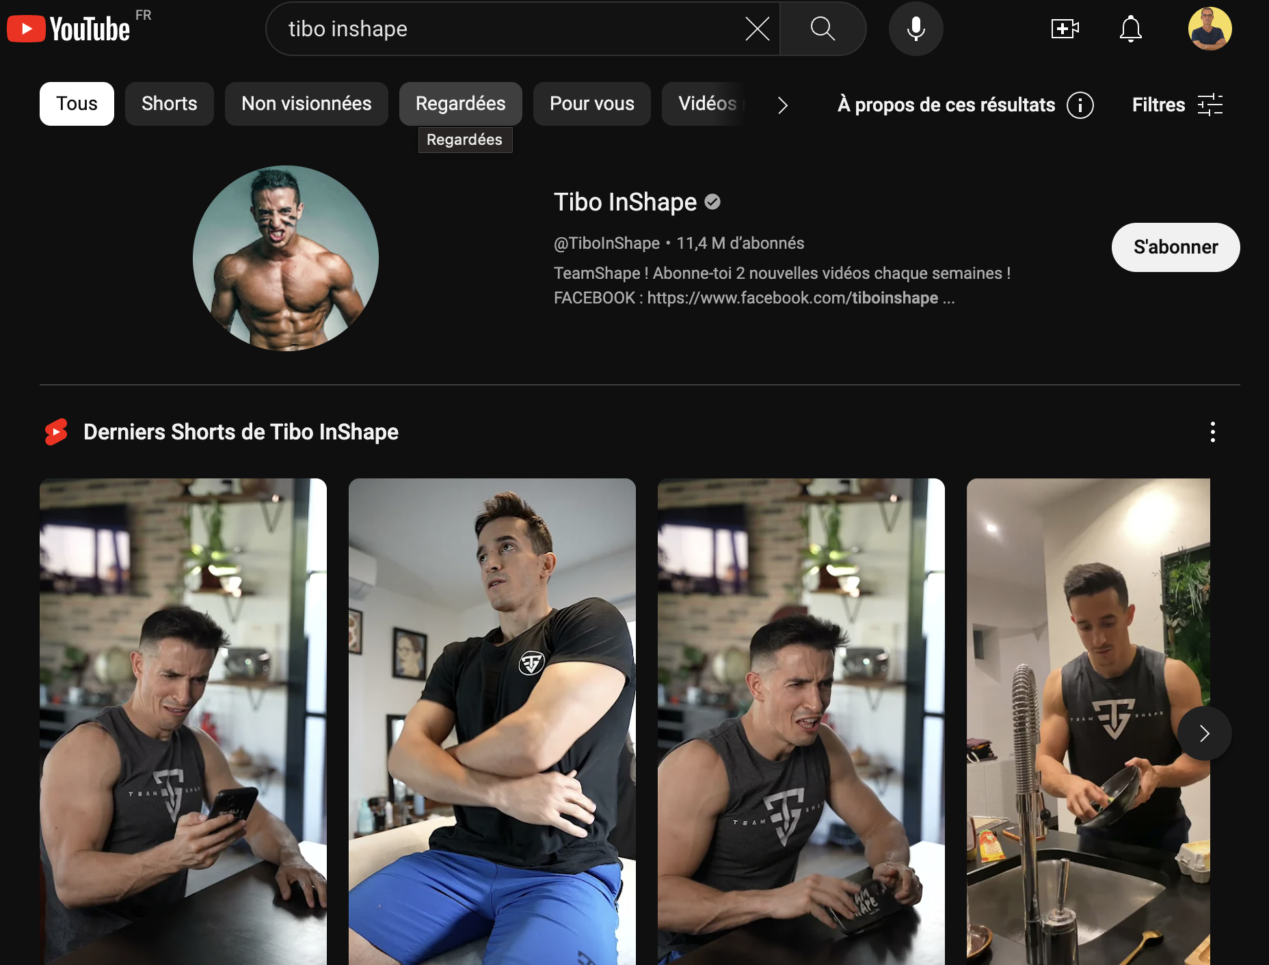Click the magnifying glass search button
1269x965 pixels.
point(823,29)
